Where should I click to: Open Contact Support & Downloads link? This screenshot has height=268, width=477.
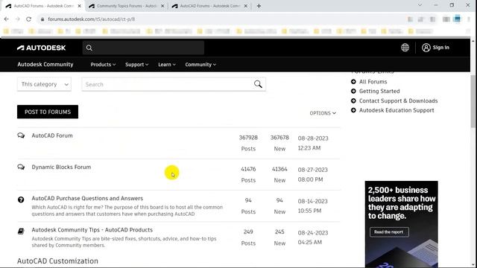tap(398, 101)
